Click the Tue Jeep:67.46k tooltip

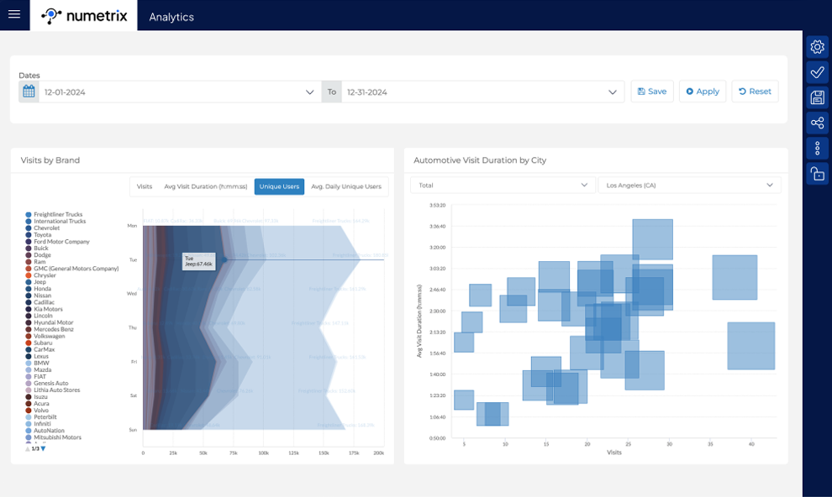[199, 261]
